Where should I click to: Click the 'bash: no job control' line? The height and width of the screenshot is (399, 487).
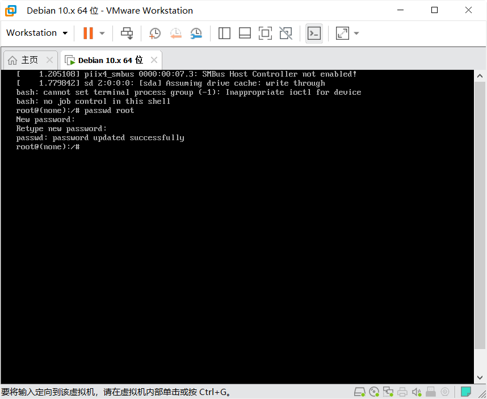point(93,101)
